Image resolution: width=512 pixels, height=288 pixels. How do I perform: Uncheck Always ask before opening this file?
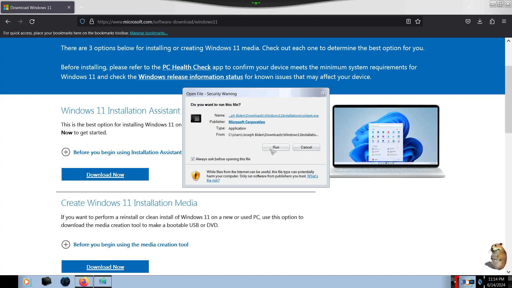[x=193, y=159]
